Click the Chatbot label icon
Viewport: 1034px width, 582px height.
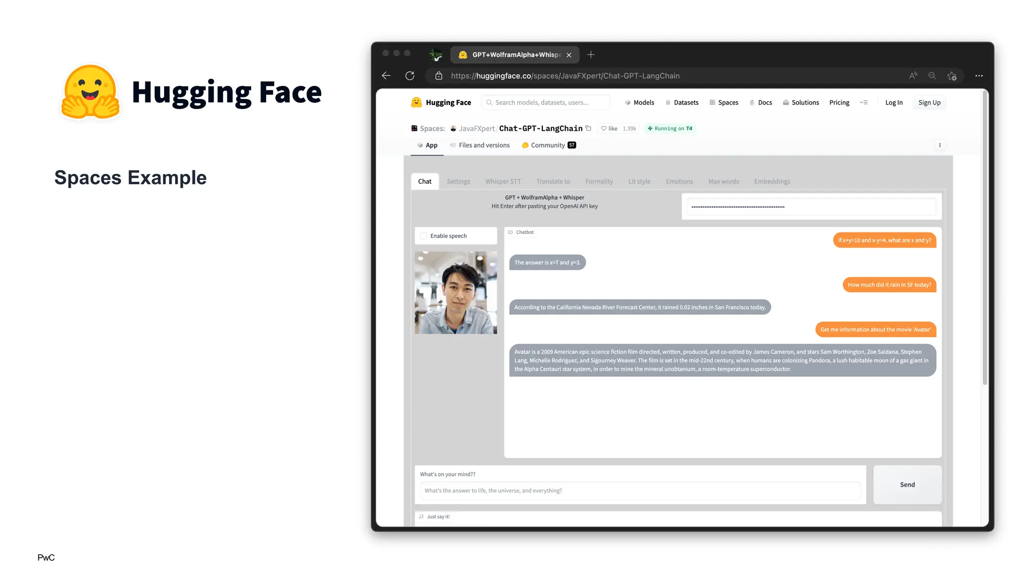click(x=510, y=232)
